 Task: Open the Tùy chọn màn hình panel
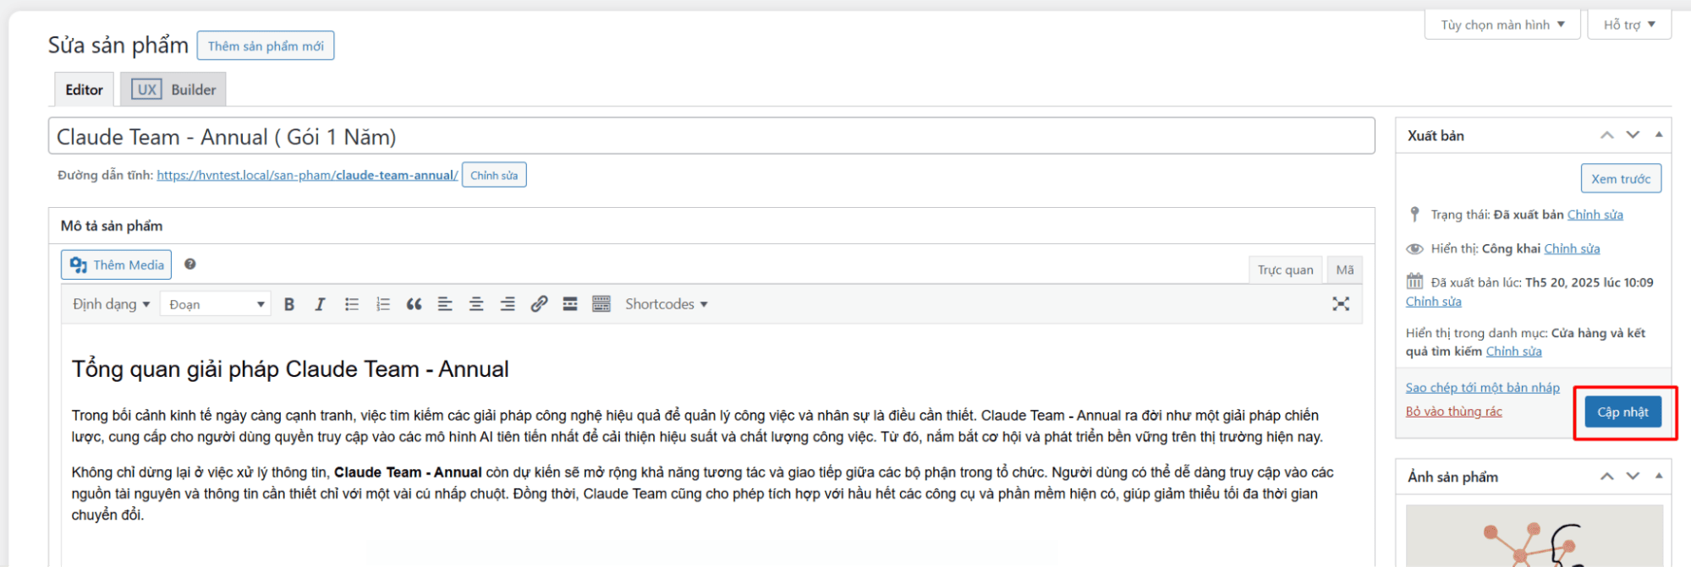[x=1502, y=25]
